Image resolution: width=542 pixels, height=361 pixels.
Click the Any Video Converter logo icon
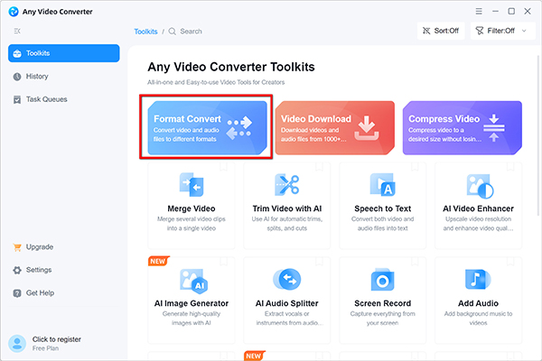point(14,12)
